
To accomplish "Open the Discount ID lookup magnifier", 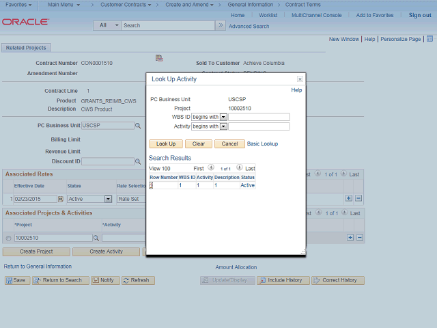I will click(x=138, y=161).
